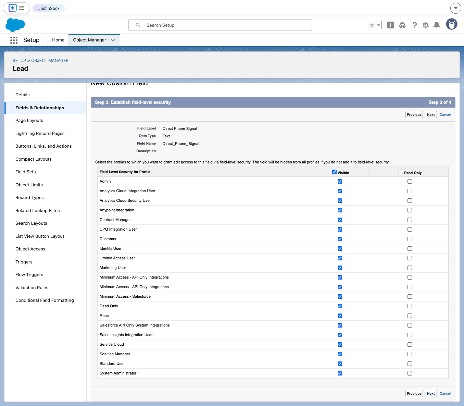Open Conditional Field Formatting in the sidebar
This screenshot has height=406, width=464.
click(45, 300)
